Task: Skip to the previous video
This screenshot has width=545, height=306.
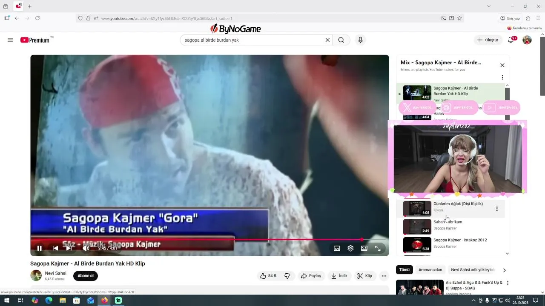Action: (55, 248)
